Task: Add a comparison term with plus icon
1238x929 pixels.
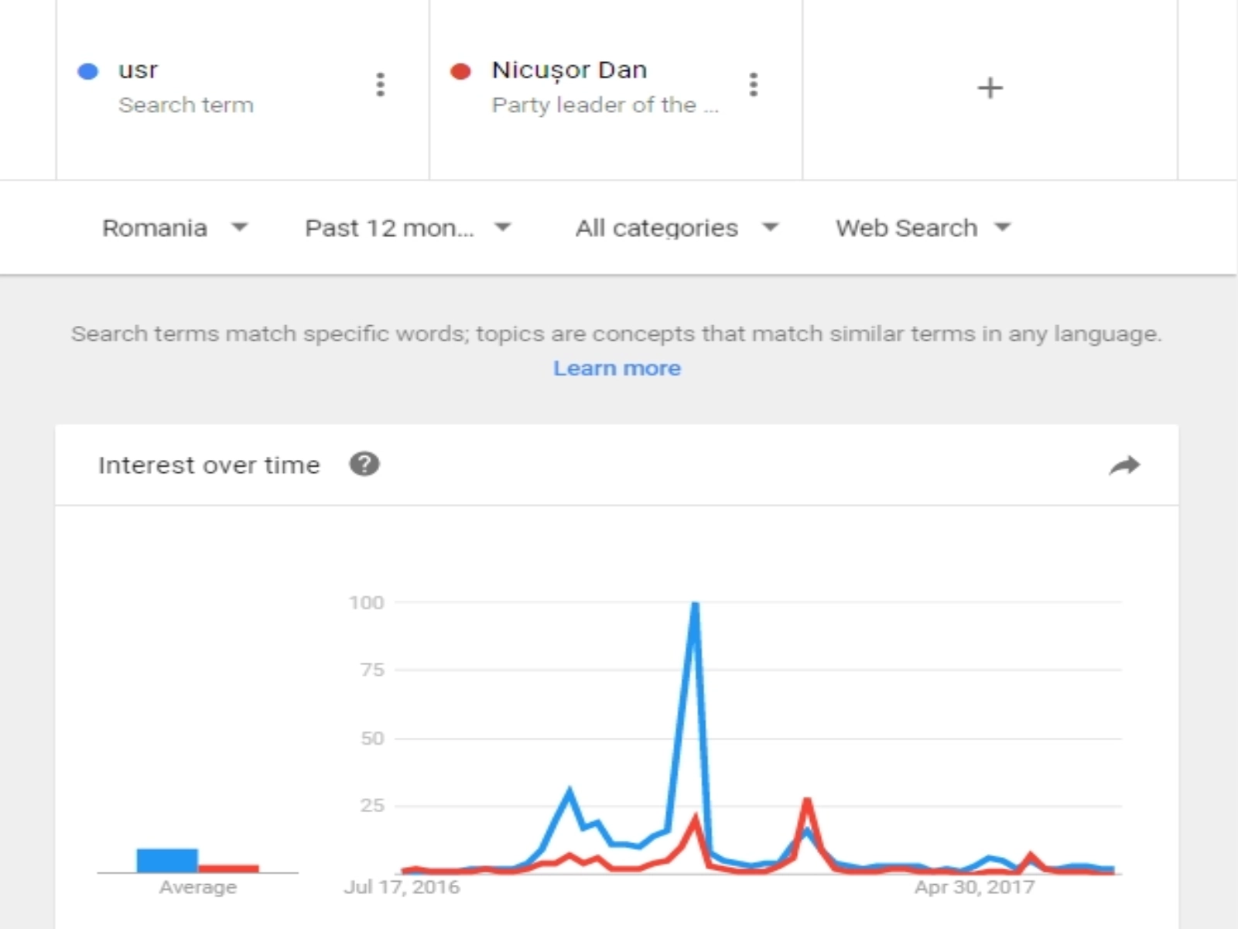Action: (x=990, y=87)
